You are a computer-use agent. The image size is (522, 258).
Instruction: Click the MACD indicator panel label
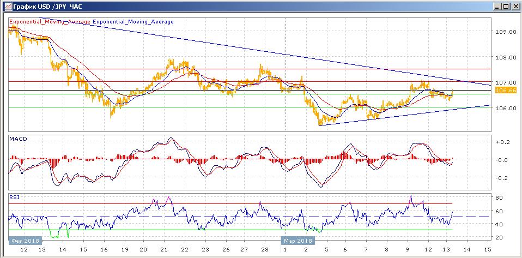tap(19, 139)
